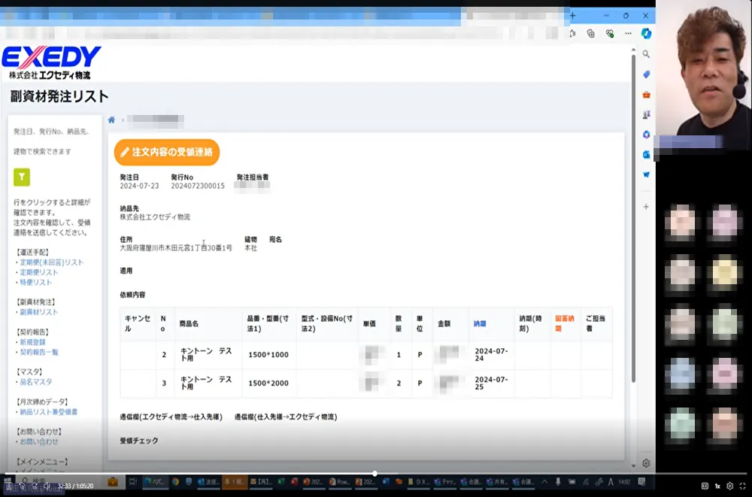752x497 pixels.
Task: Click the green filter icon in sidebar
Action: tap(22, 177)
